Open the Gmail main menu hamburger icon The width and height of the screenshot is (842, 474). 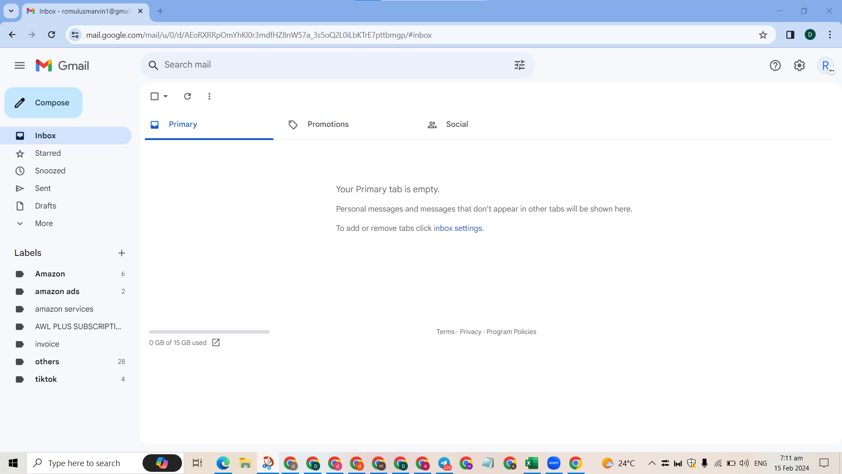(20, 65)
